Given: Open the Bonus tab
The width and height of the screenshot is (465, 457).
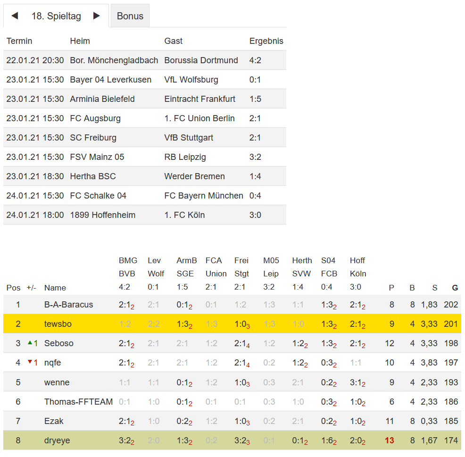Looking at the screenshot, I should point(130,16).
